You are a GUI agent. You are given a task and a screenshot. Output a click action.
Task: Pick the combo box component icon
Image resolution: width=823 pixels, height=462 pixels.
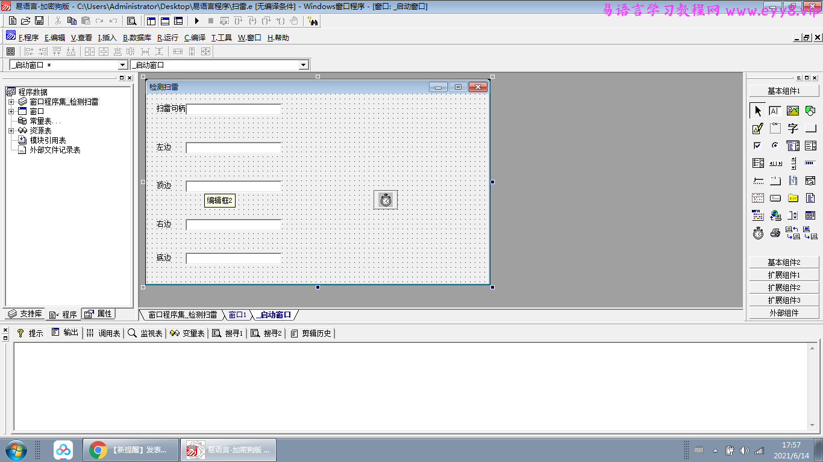pyautogui.click(x=793, y=146)
